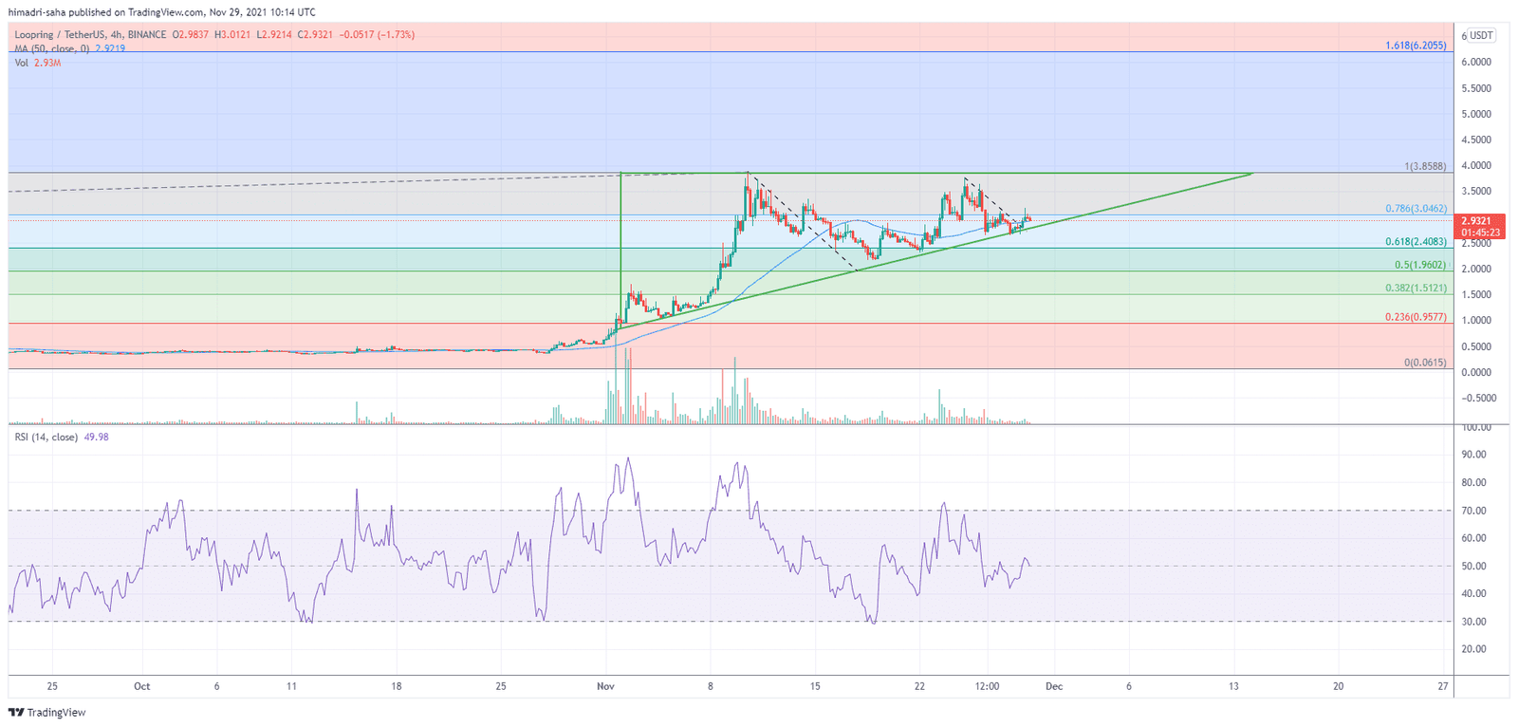
Task: Click the 20 date label on time axis
Action: tap(1339, 686)
